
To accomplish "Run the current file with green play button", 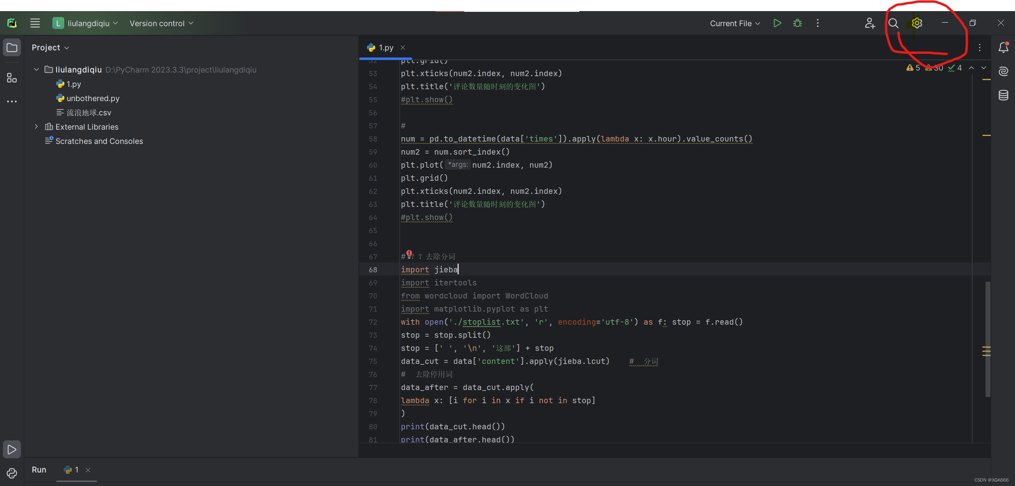I will 777,23.
